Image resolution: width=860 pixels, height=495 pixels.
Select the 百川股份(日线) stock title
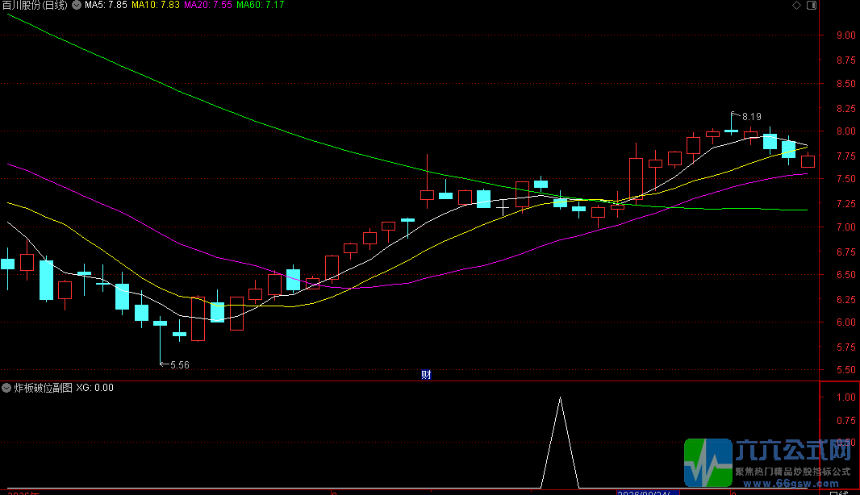pos(35,5)
